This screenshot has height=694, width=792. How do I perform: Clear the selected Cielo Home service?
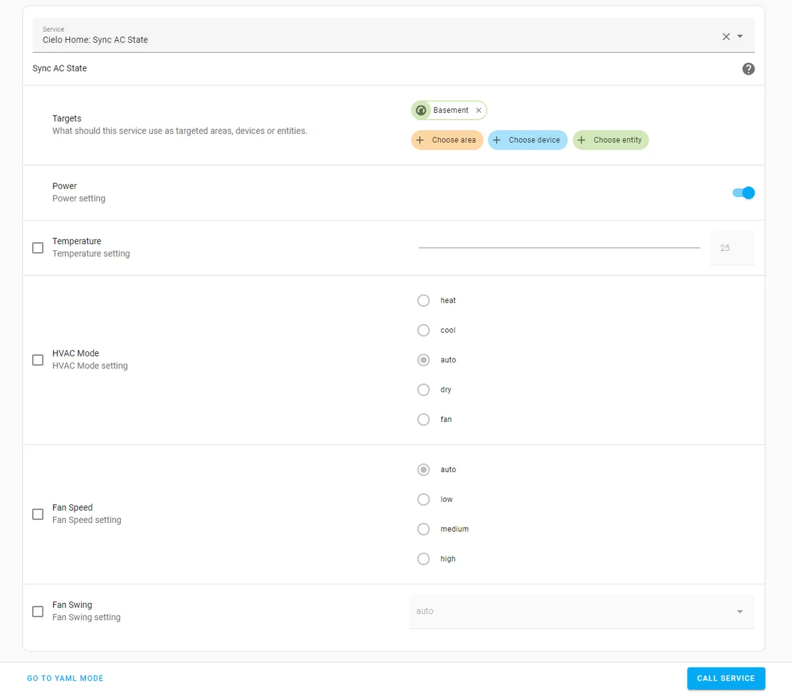[726, 37]
